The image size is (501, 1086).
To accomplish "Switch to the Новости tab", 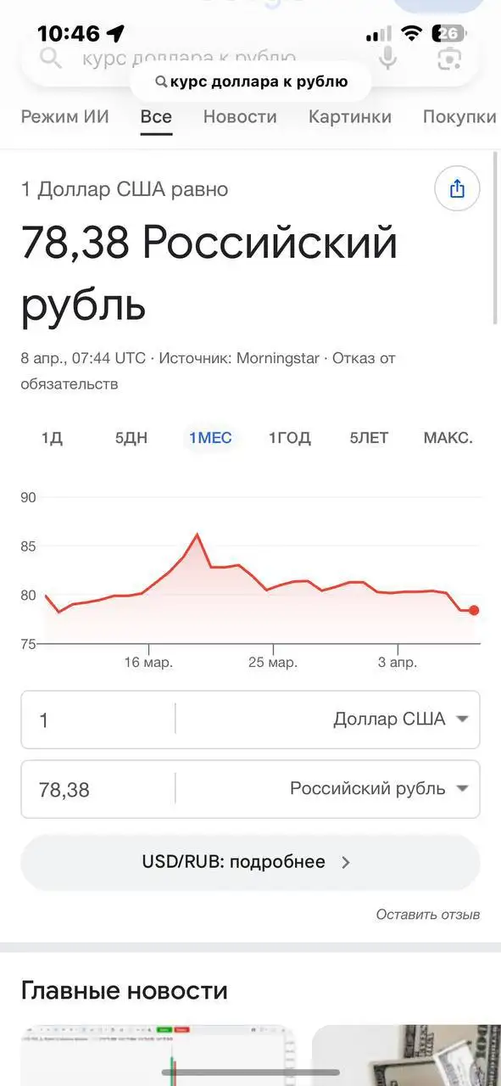I will point(239,117).
